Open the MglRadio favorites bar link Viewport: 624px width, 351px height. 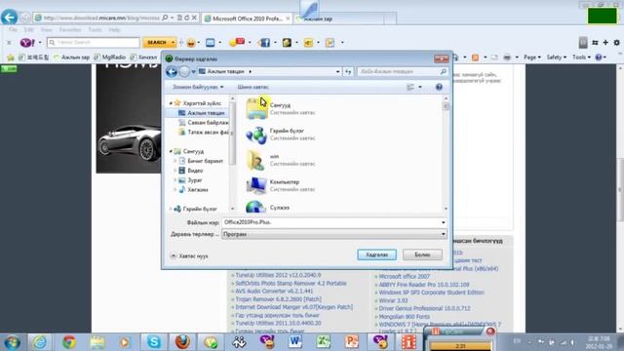pyautogui.click(x=110, y=58)
